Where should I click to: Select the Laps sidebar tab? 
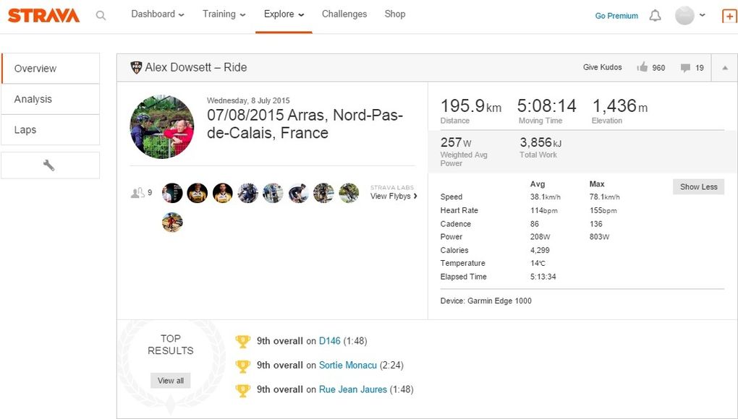(25, 130)
